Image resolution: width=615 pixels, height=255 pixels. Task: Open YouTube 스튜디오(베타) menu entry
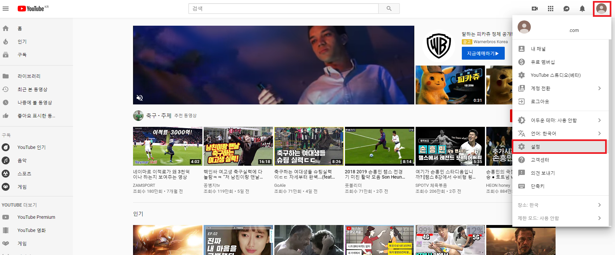(560, 75)
